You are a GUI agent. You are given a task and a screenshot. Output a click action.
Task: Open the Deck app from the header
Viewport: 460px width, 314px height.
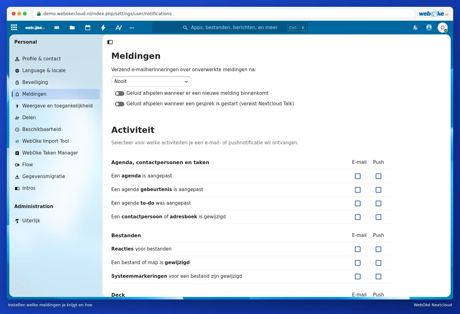57,28
